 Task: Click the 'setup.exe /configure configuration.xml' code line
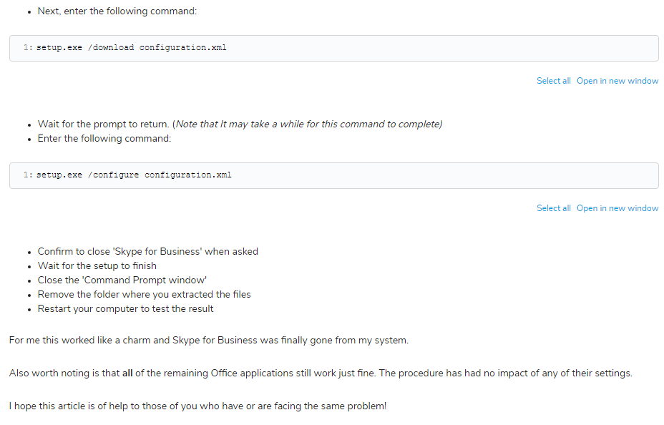click(134, 175)
